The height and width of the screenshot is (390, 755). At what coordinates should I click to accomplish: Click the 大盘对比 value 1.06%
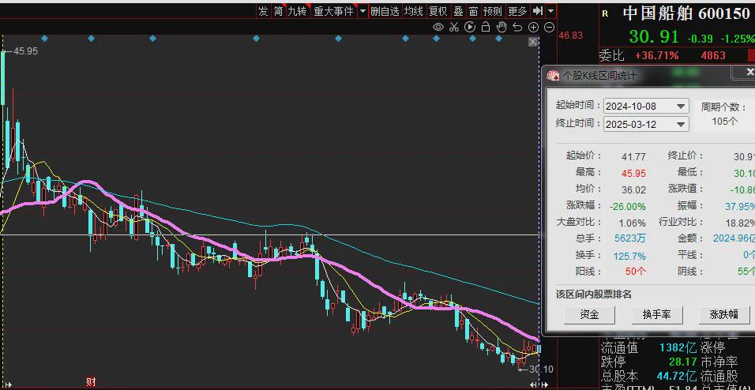(633, 223)
